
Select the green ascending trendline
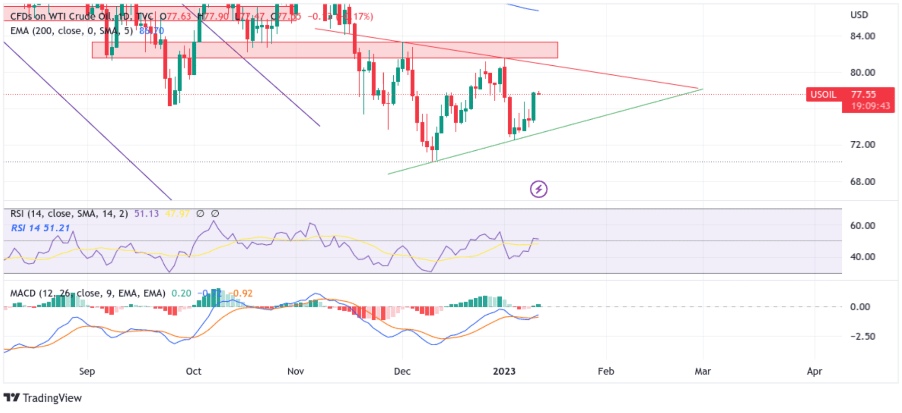545,131
